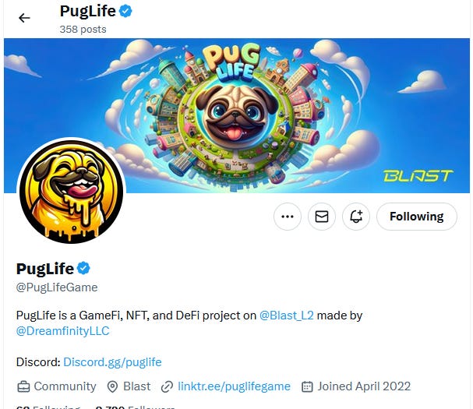Open the Discord.gg/puglife link
Screen dimensions: 473x409
112,362
